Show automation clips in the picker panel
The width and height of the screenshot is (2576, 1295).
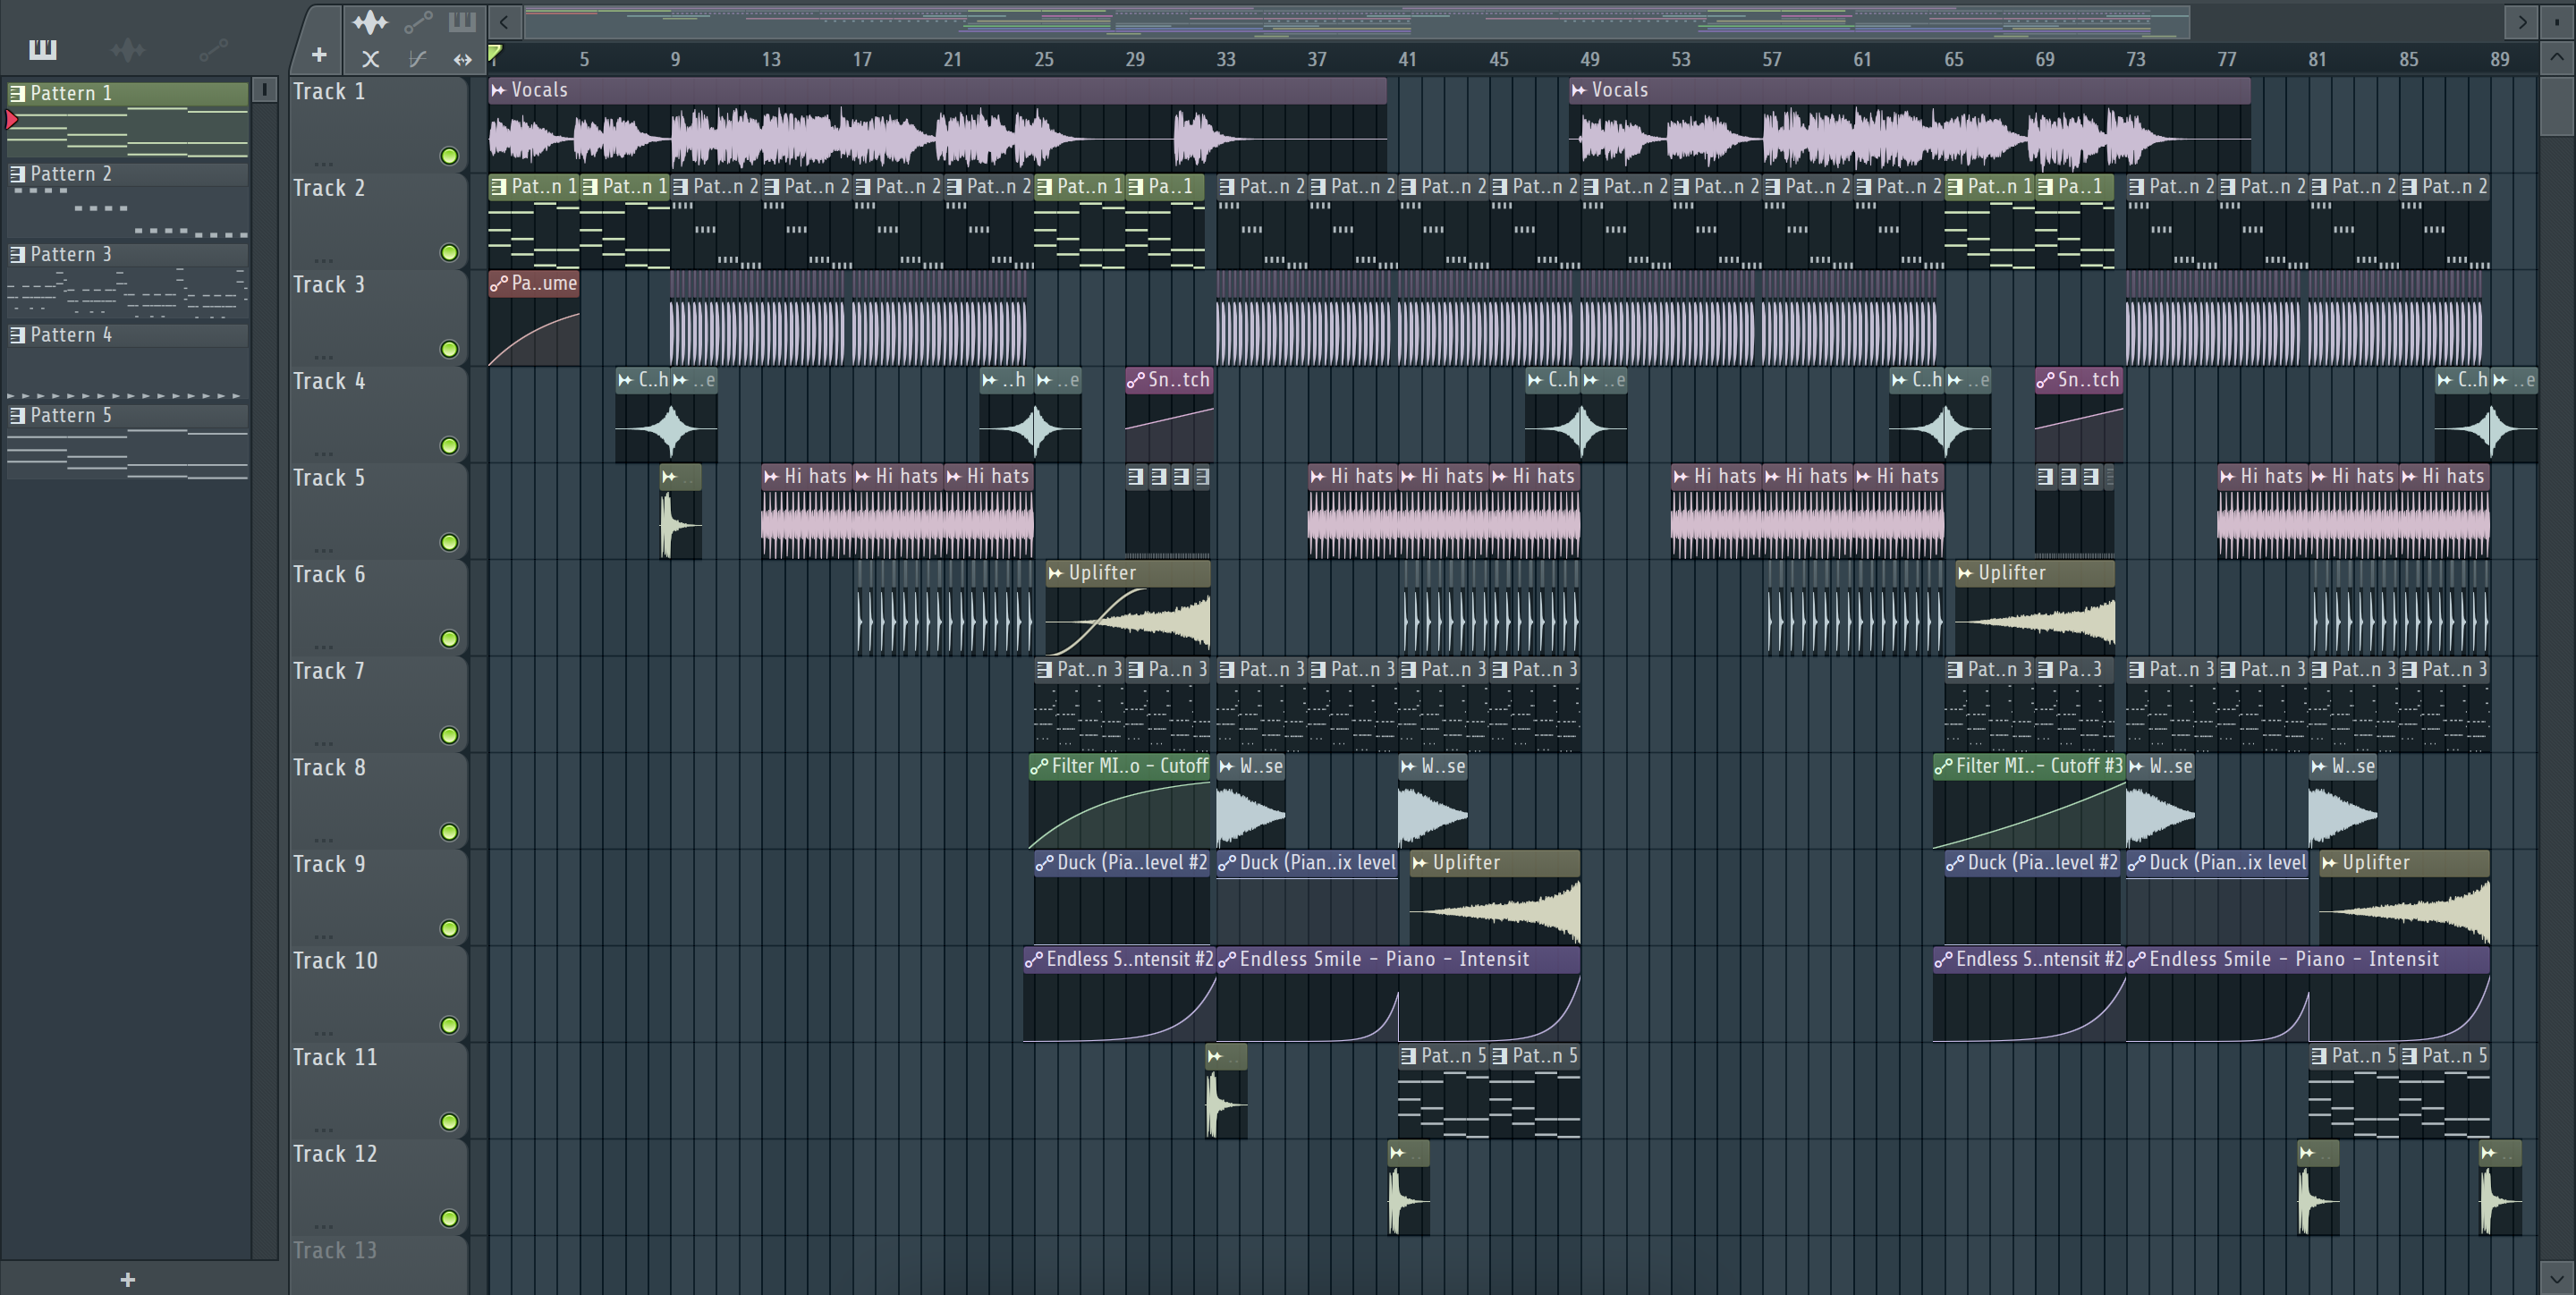[x=213, y=49]
